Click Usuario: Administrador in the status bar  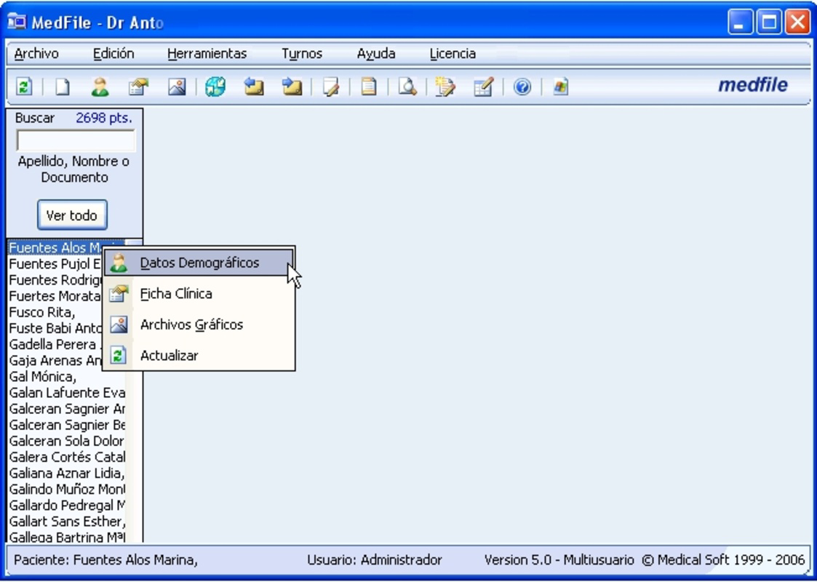(374, 560)
